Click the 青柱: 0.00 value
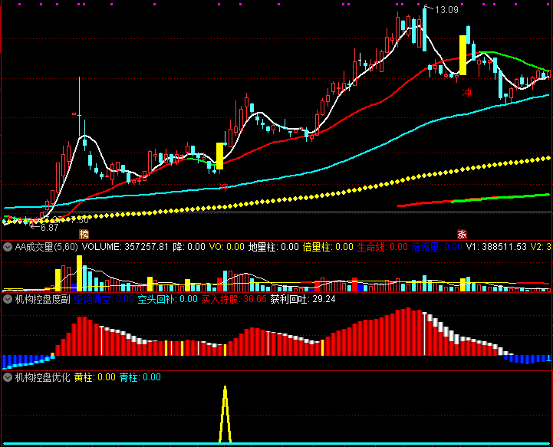 (140, 377)
